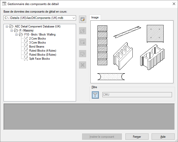
Task: Click the component preview image
Action: (x=132, y=52)
